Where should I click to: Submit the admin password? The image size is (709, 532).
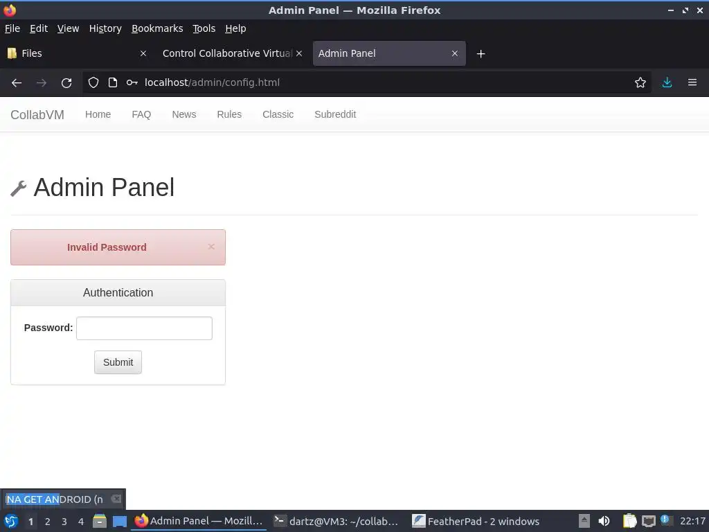point(118,362)
